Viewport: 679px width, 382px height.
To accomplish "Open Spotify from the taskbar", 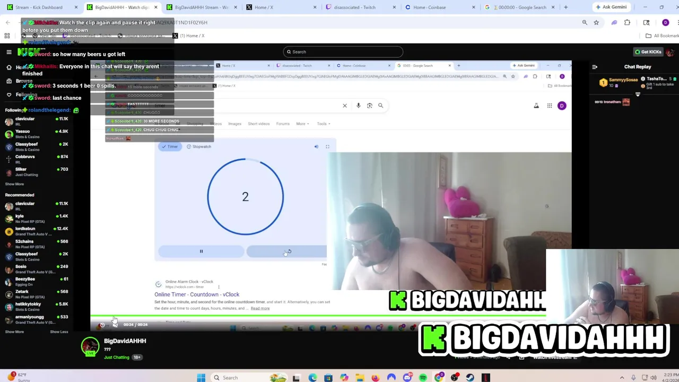I will coord(423,378).
